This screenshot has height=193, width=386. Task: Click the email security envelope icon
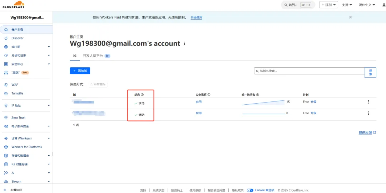(6, 126)
